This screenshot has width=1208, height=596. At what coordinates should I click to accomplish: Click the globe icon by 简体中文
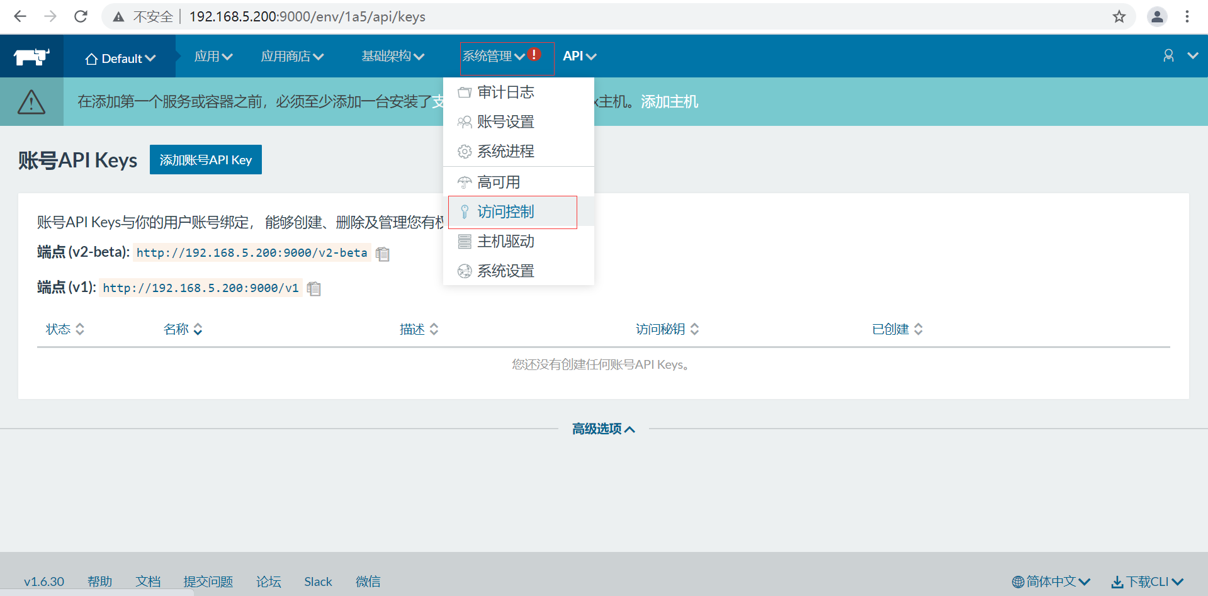coord(1018,582)
